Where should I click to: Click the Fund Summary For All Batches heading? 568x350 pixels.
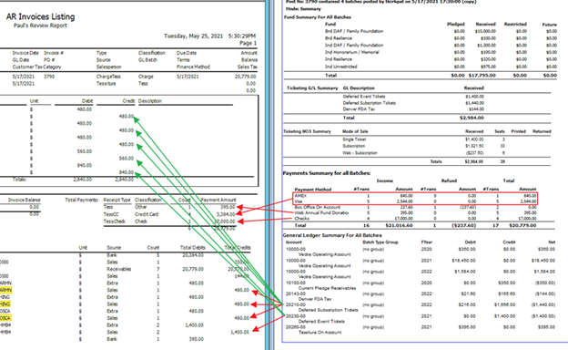pos(318,17)
